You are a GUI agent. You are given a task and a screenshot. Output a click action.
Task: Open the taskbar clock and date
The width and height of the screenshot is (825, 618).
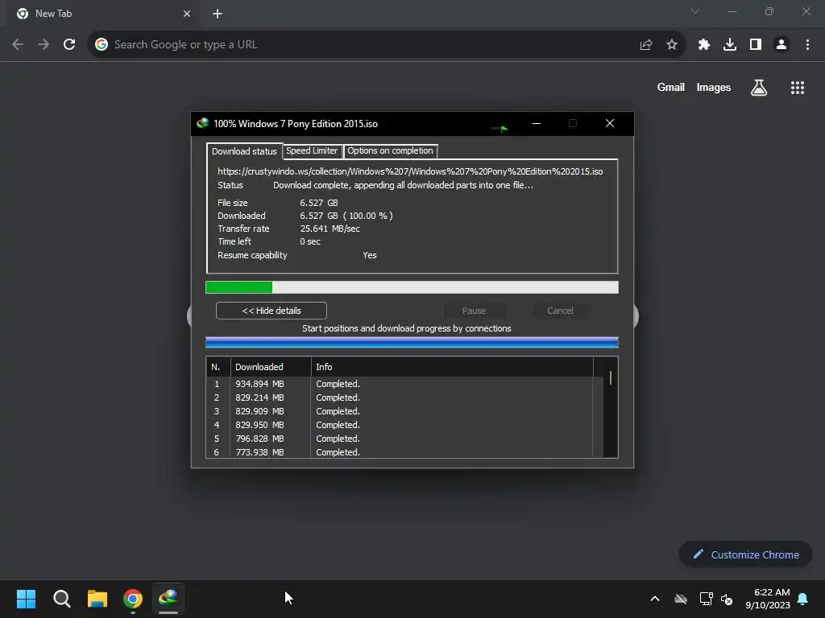click(768, 599)
